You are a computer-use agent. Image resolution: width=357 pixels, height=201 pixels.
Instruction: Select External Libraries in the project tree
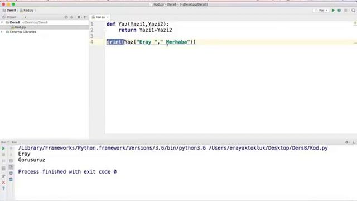tap(23, 32)
